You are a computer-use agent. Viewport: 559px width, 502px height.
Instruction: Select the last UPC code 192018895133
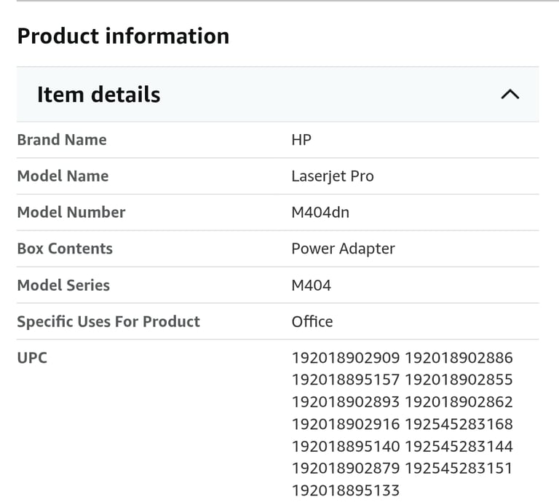coord(346,490)
